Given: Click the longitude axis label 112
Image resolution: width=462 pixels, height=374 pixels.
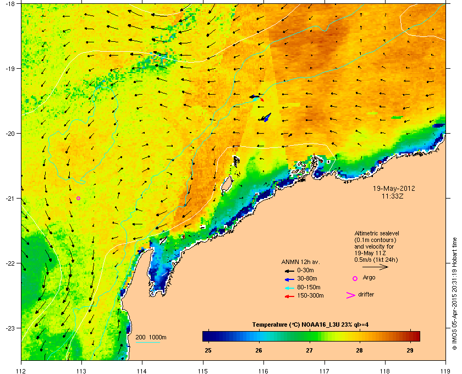Looking at the screenshot, I should [21, 371].
